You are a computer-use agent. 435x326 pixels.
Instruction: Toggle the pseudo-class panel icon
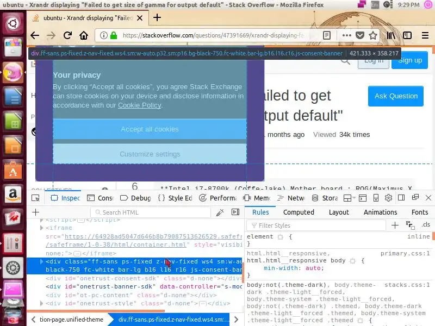pyautogui.click(x=411, y=225)
